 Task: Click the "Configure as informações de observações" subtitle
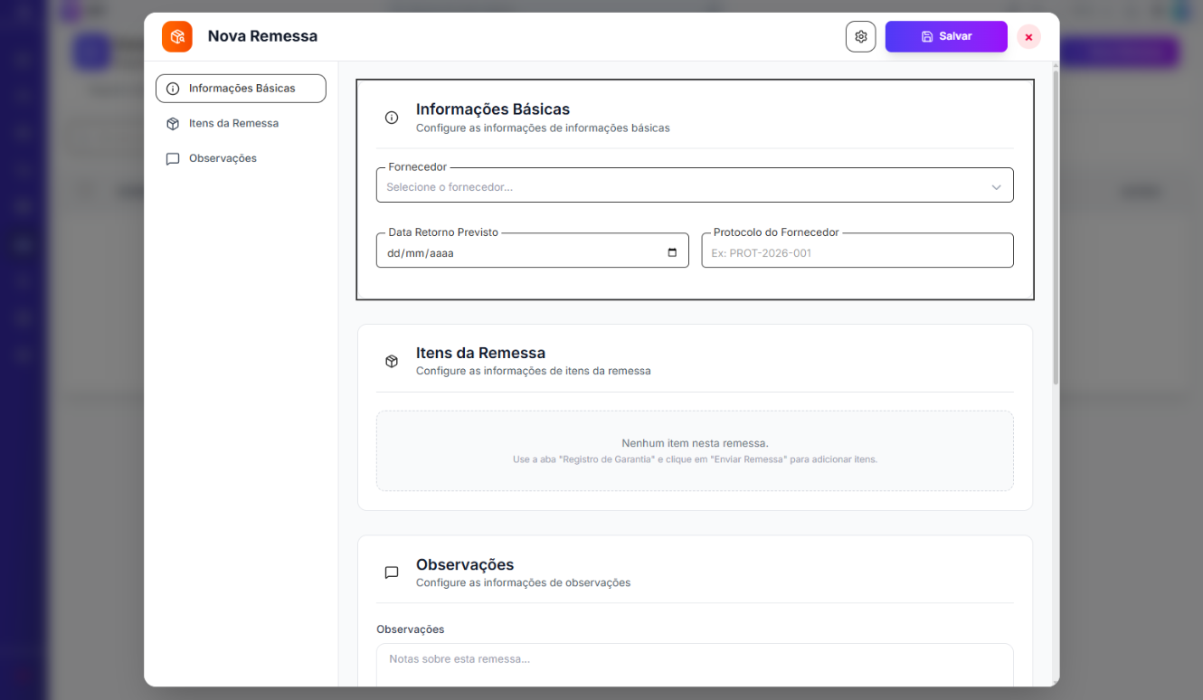523,582
